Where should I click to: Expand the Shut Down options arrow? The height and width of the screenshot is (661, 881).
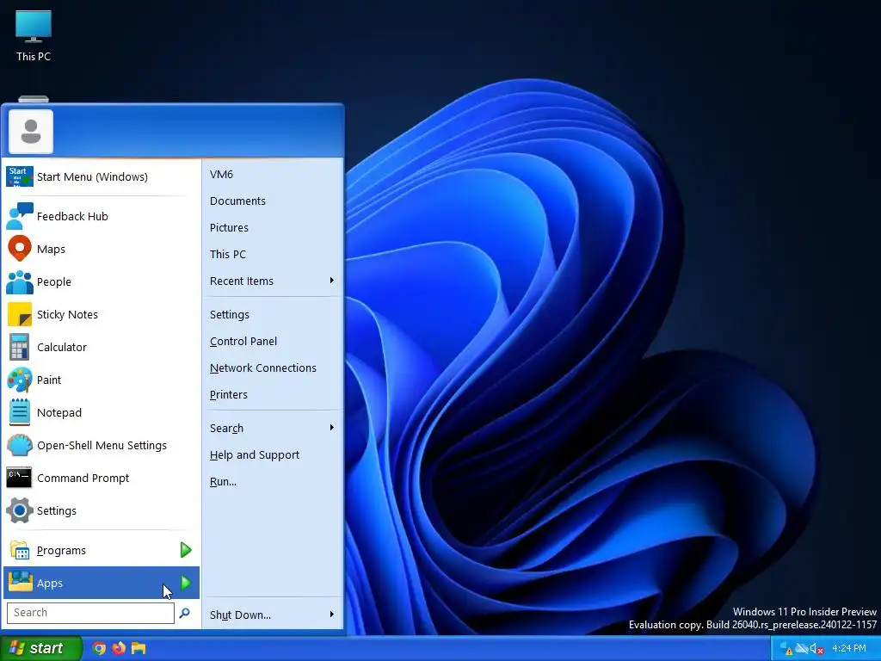click(x=332, y=615)
